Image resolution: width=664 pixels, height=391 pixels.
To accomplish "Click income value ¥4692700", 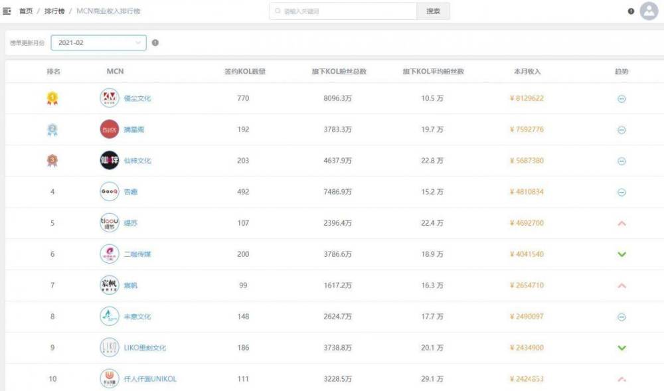I will pyautogui.click(x=527, y=223).
